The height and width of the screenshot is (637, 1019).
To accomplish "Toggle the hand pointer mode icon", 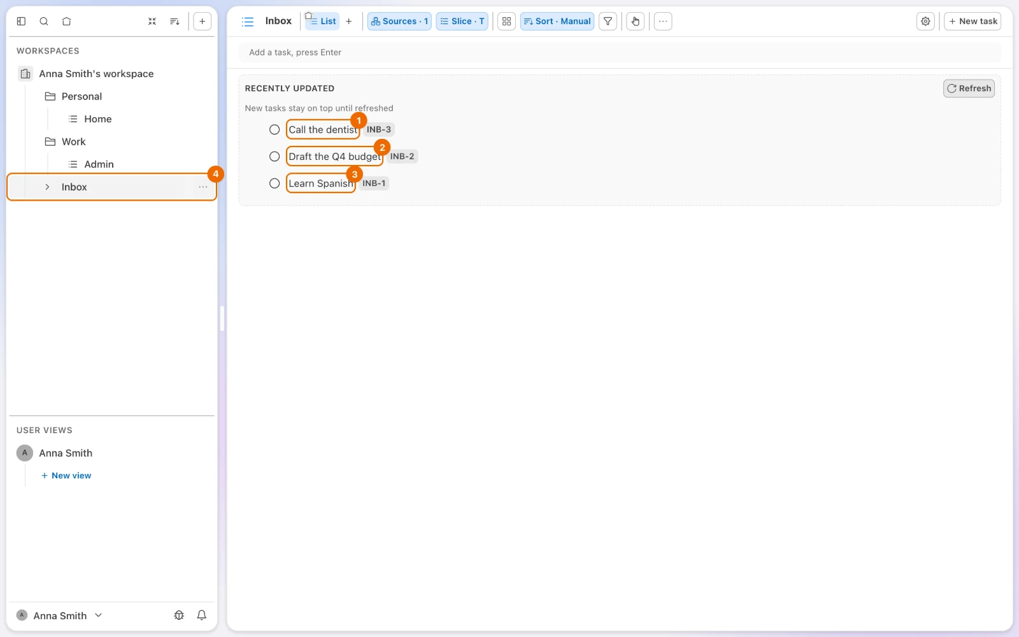I will click(635, 21).
